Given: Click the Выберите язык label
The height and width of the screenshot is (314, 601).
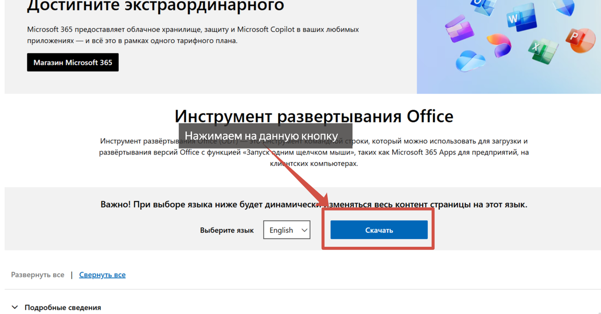Looking at the screenshot, I should point(227,230).
